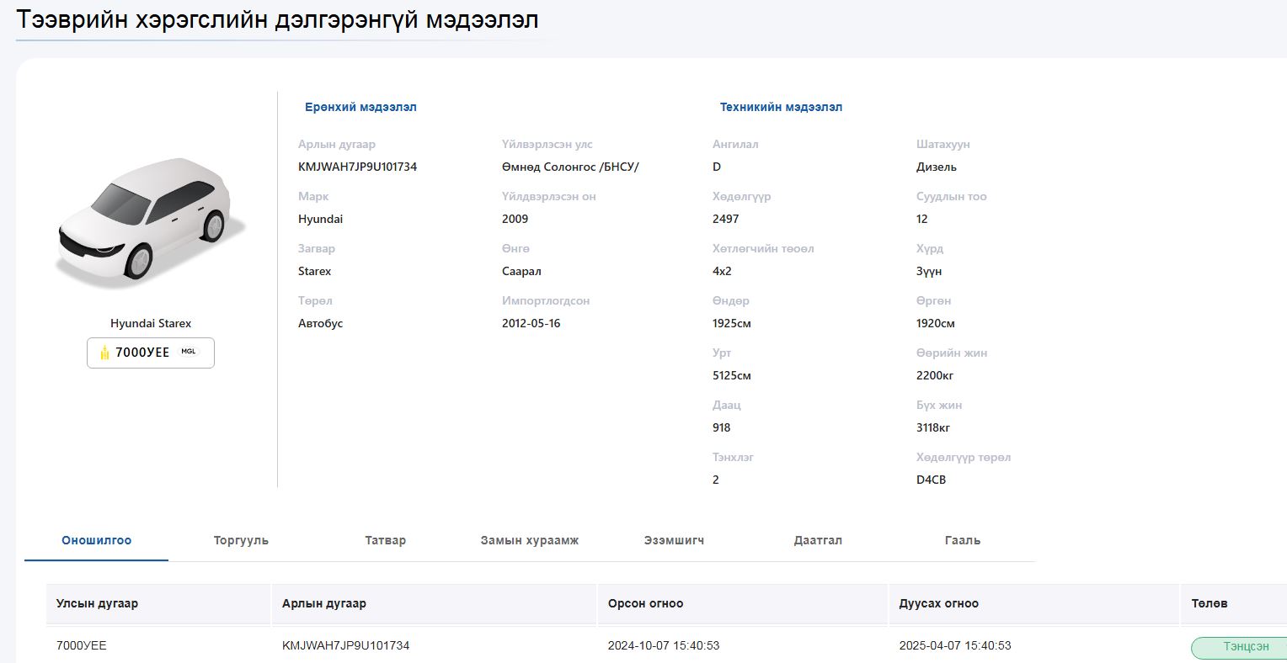
Task: Click the Ерөнхий мэдээлэл section heading
Action: click(x=360, y=107)
